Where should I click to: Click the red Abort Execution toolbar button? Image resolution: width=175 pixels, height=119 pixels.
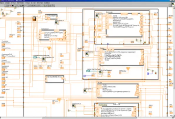(11, 6)
